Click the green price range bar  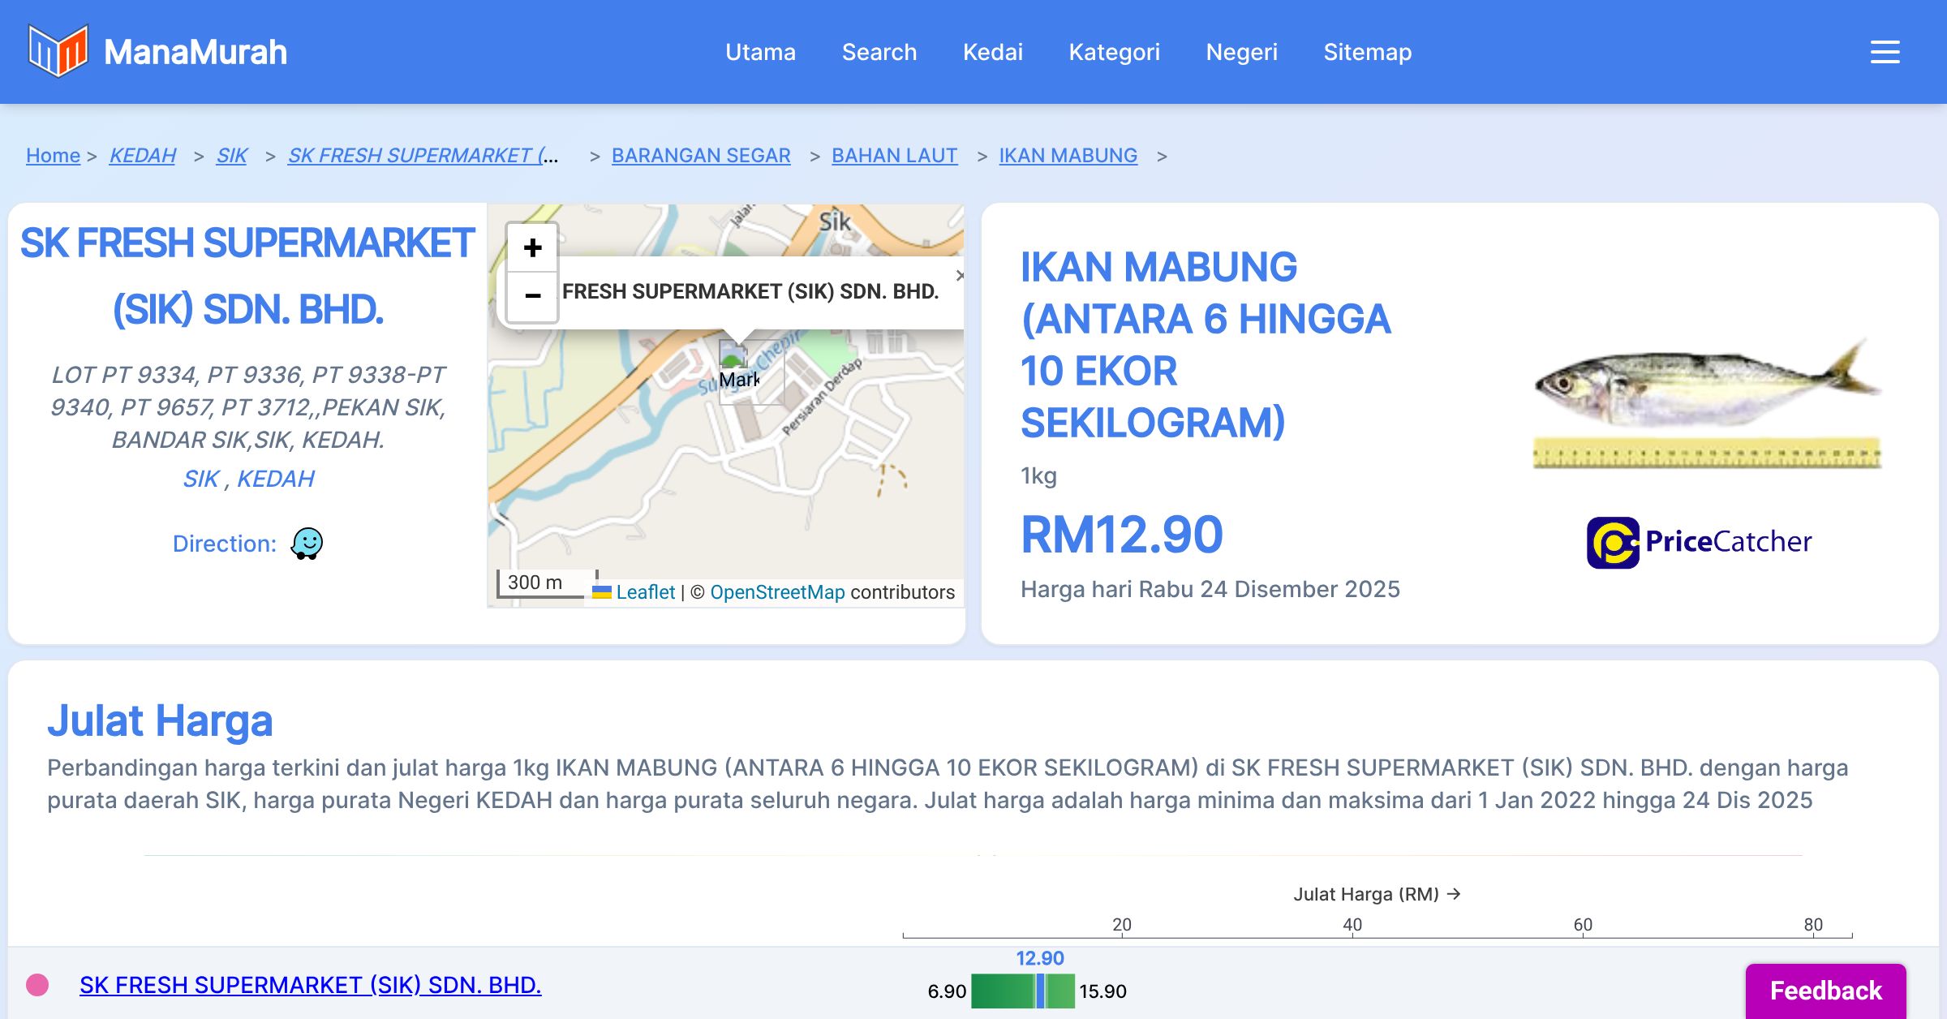click(1003, 991)
